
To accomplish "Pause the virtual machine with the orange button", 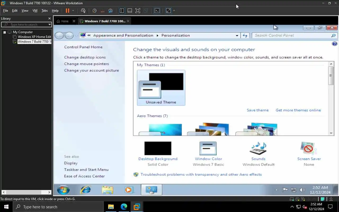I will 67,11.
